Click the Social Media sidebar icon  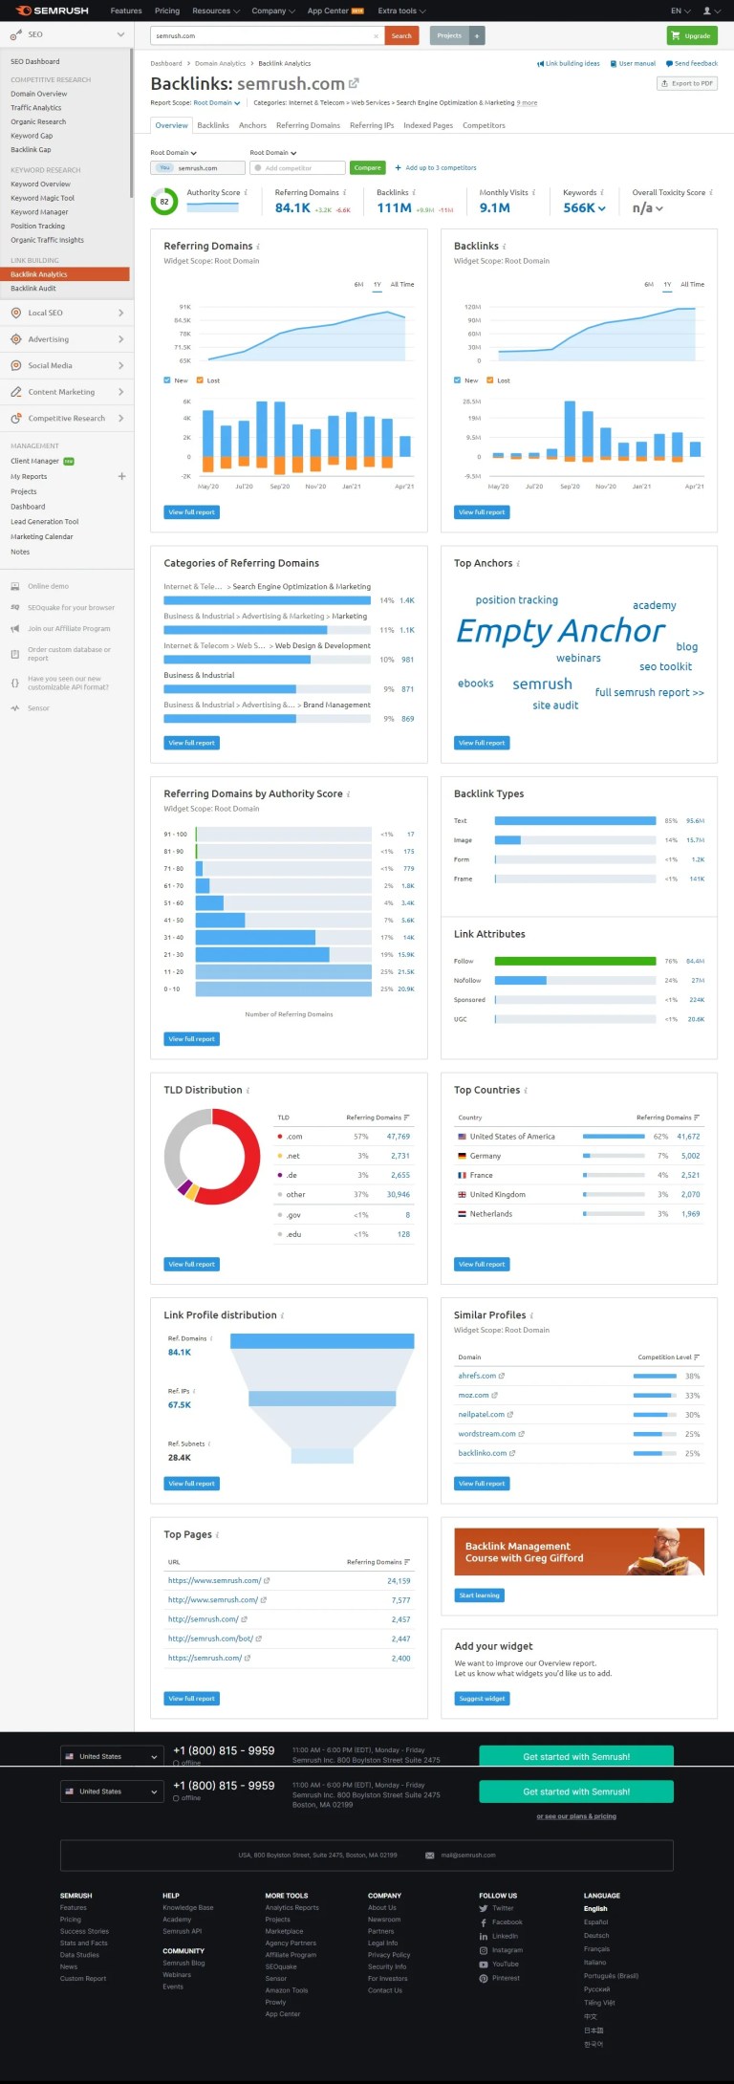(16, 365)
